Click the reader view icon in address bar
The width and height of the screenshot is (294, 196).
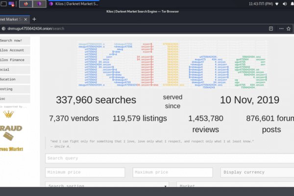(x=271, y=28)
